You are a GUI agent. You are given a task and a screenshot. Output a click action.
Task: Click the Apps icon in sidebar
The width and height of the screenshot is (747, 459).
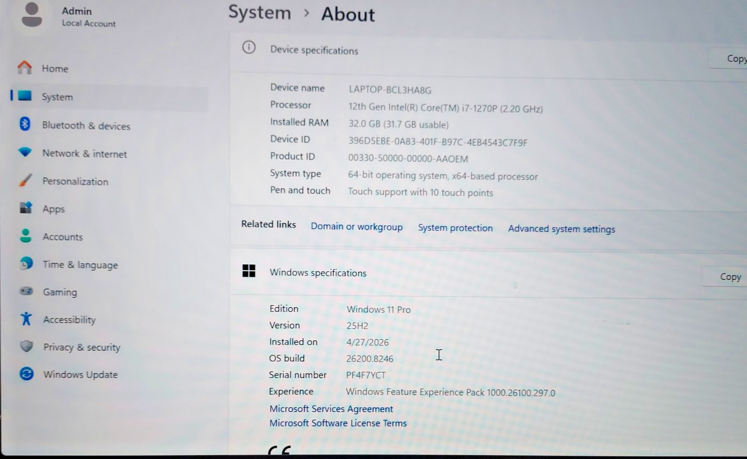point(25,207)
